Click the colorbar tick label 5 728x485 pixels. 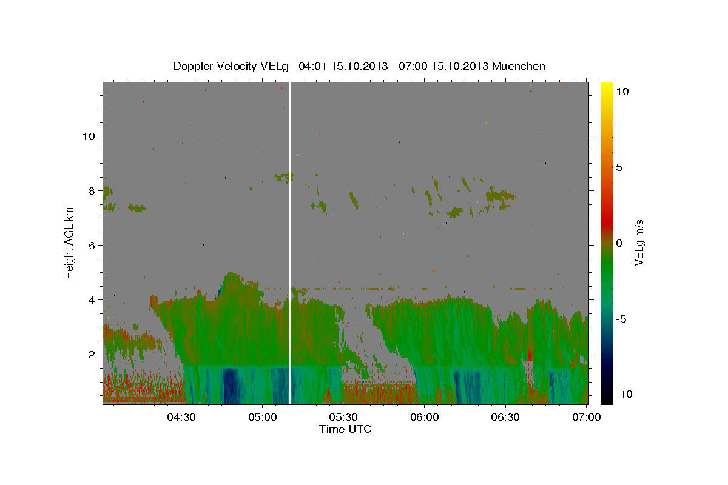[619, 167]
